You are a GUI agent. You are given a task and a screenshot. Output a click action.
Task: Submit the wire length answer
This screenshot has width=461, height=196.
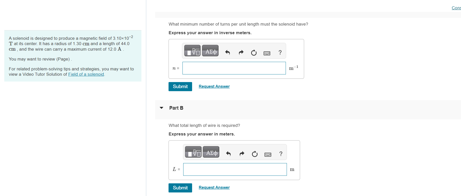(180, 188)
